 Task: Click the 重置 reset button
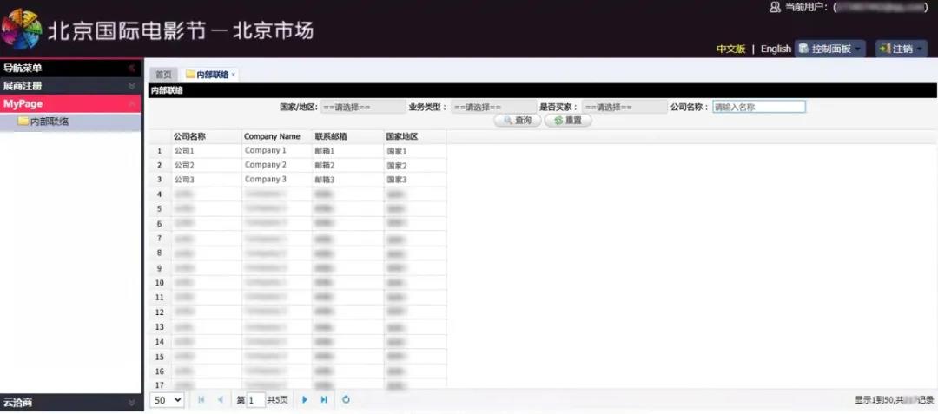pos(568,121)
